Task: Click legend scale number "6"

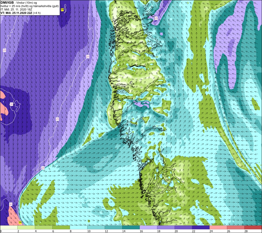Action: point(53,231)
